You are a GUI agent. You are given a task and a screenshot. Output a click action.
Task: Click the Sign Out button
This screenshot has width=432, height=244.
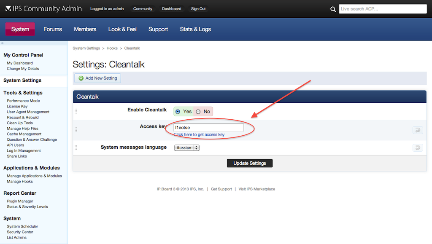click(198, 9)
